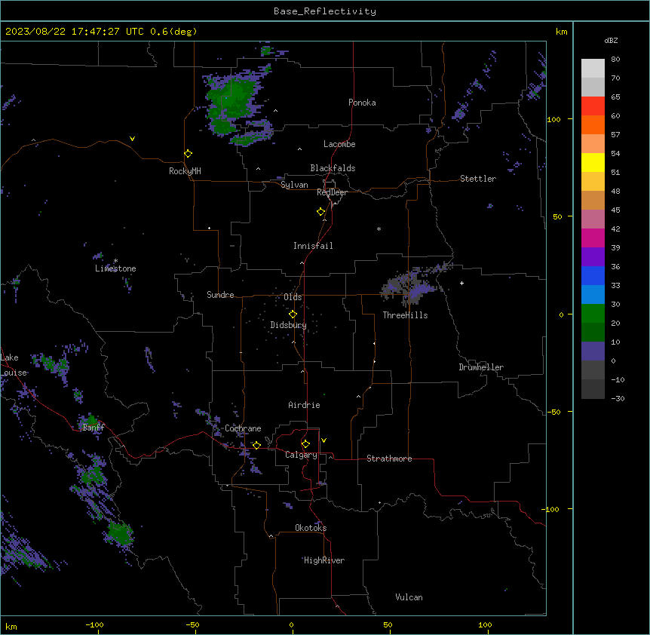Screen dimensions: 650x635
Task: Click the Innisfail city label
Action: (x=313, y=246)
